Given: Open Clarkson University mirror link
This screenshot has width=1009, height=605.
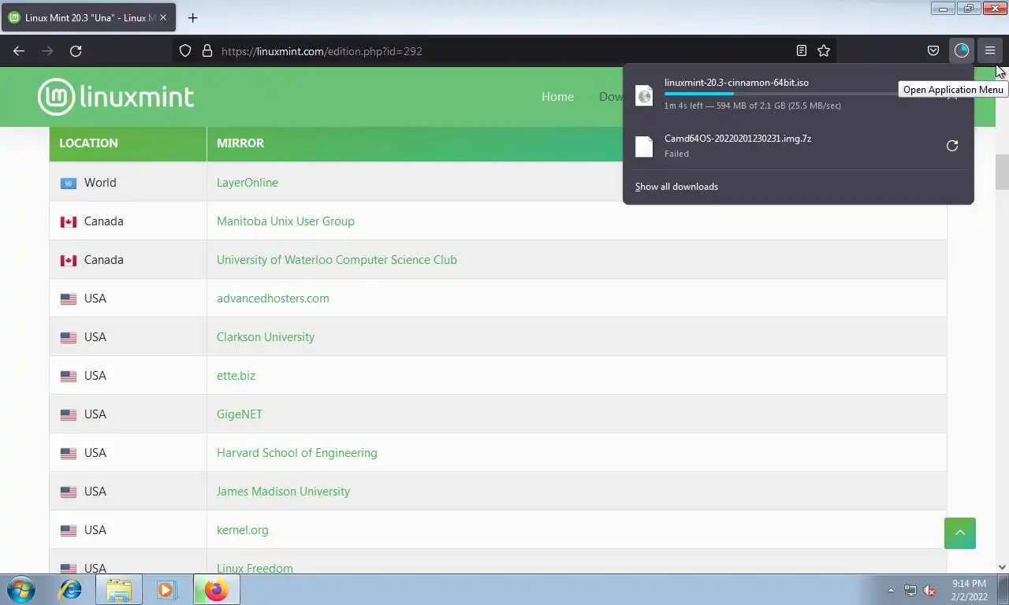Looking at the screenshot, I should (266, 337).
